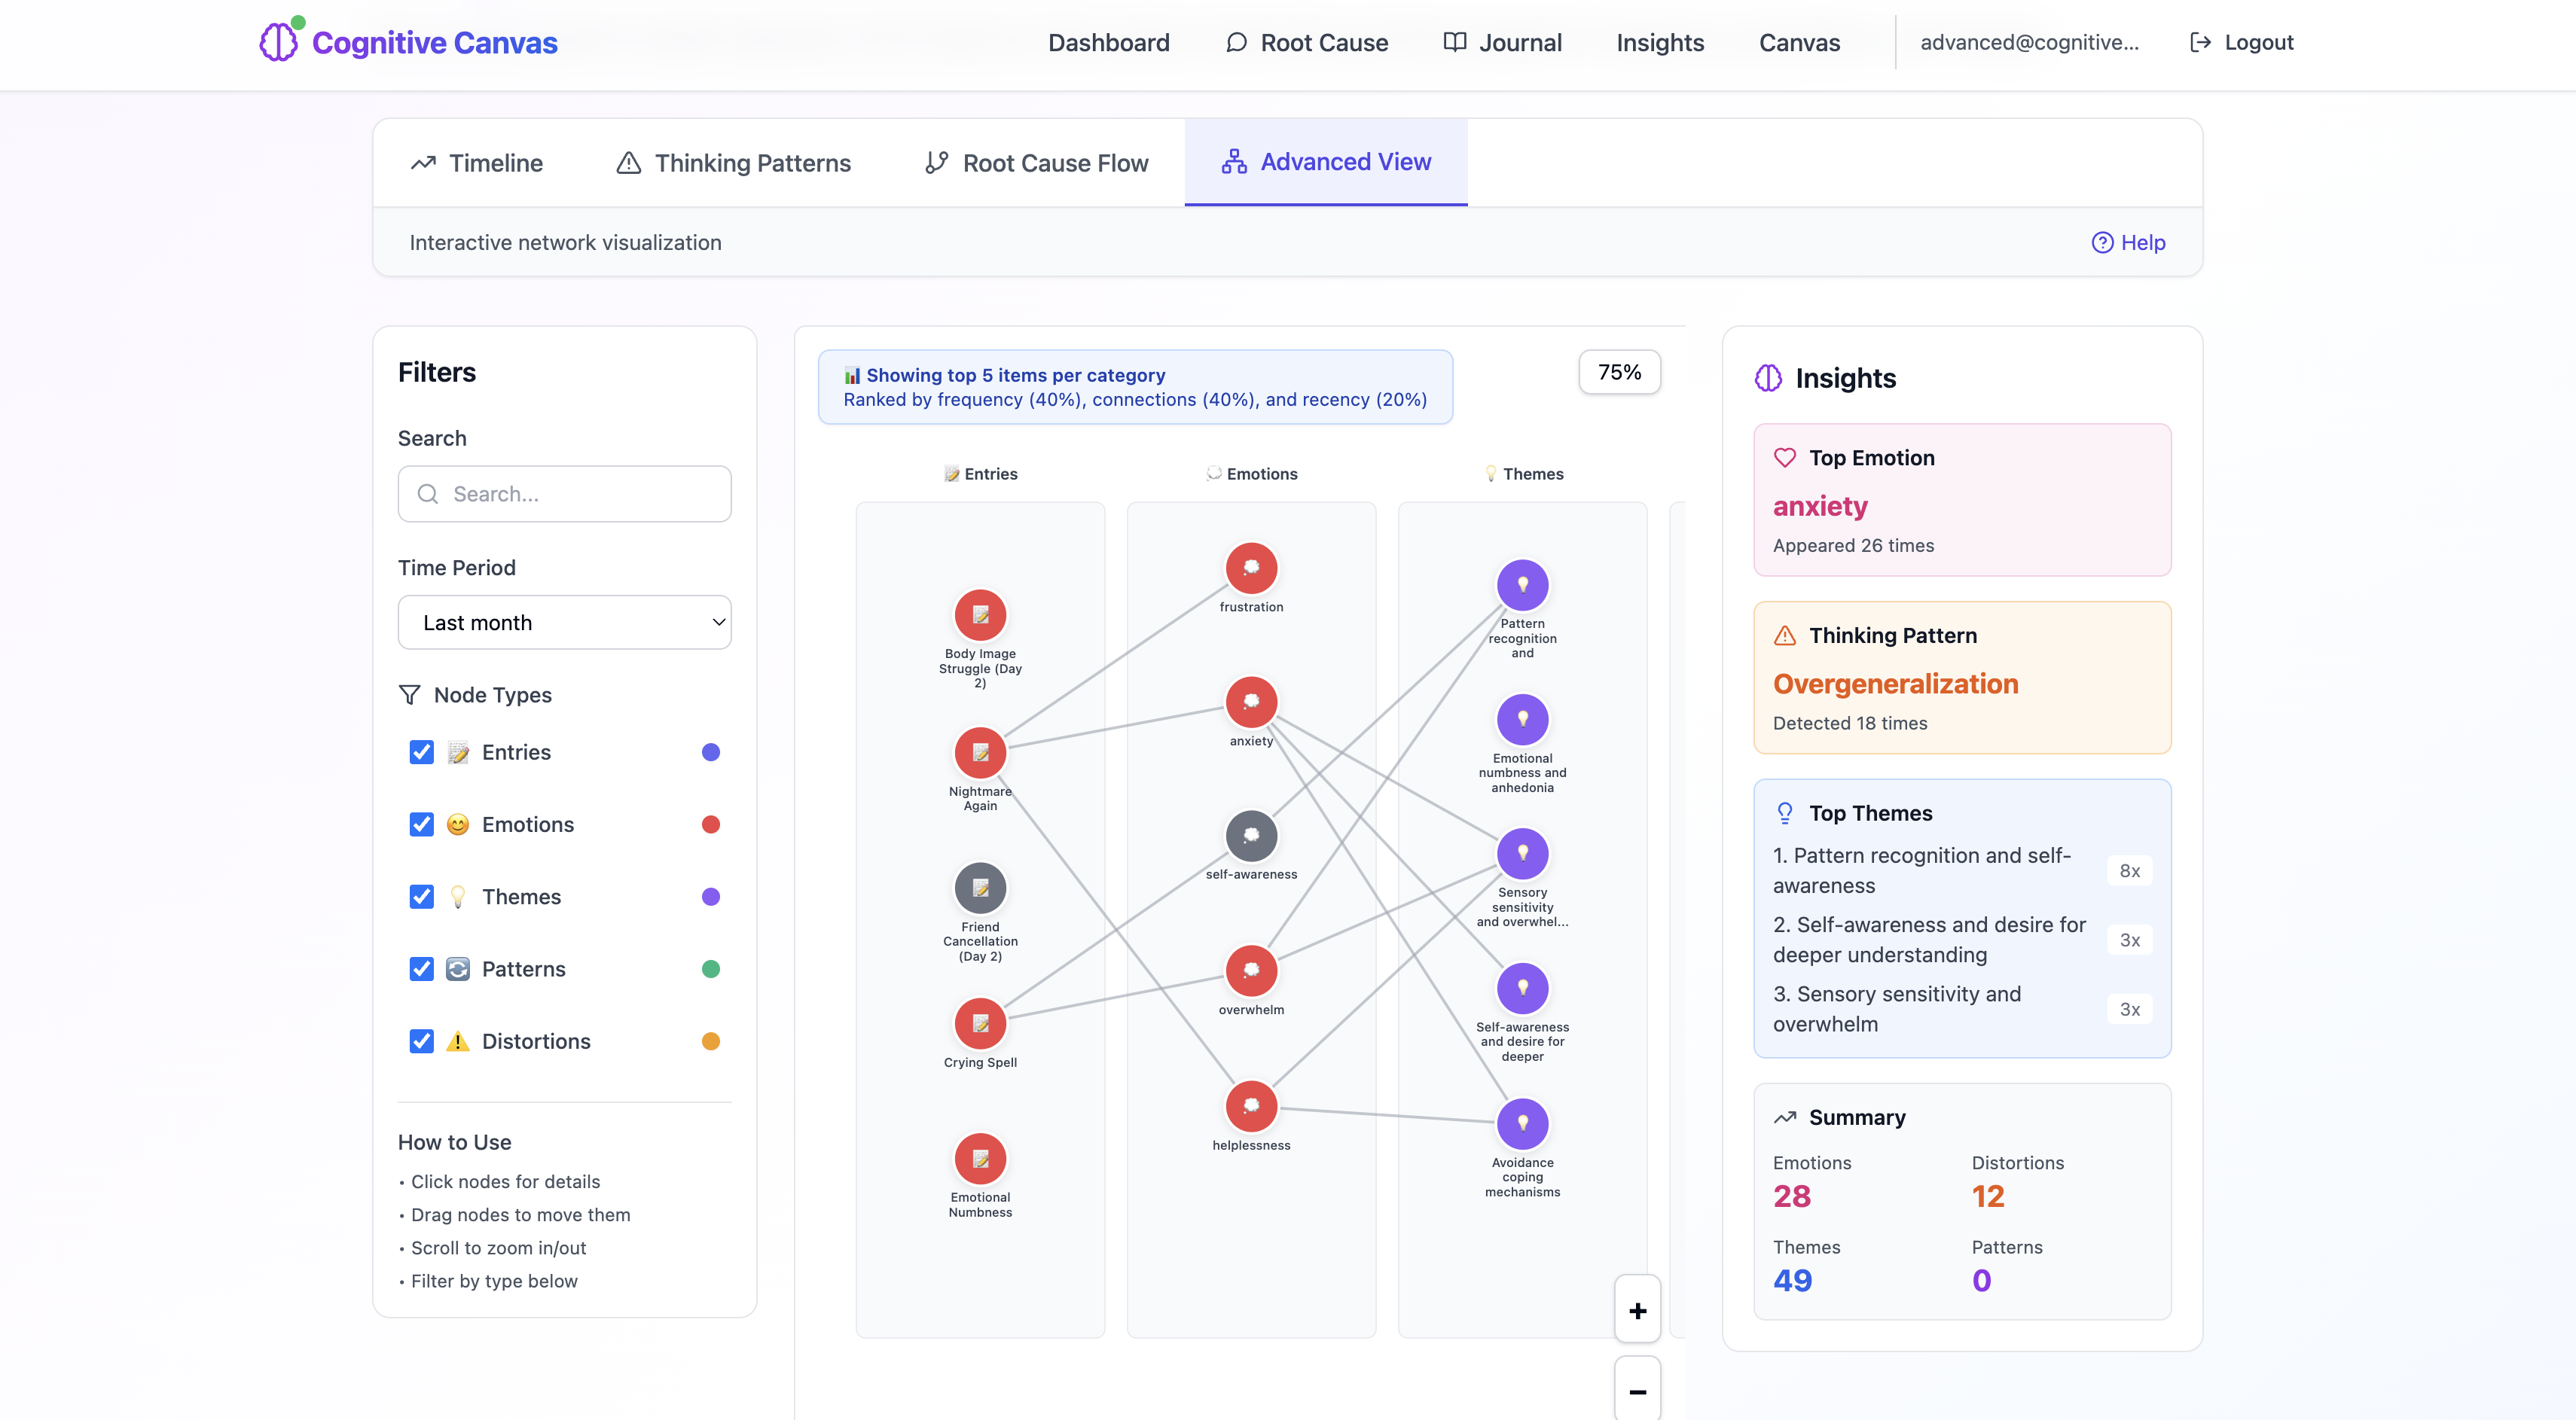Select the self-awareness gray node

point(1251,836)
